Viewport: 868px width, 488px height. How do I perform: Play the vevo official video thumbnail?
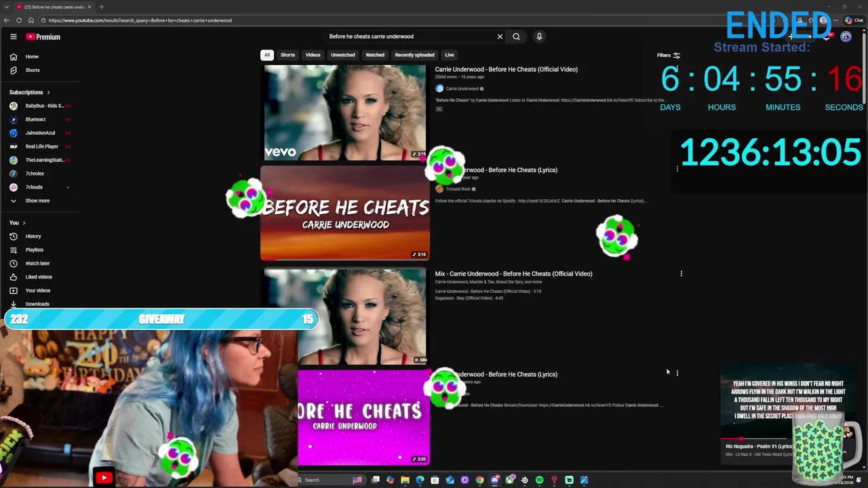(345, 113)
